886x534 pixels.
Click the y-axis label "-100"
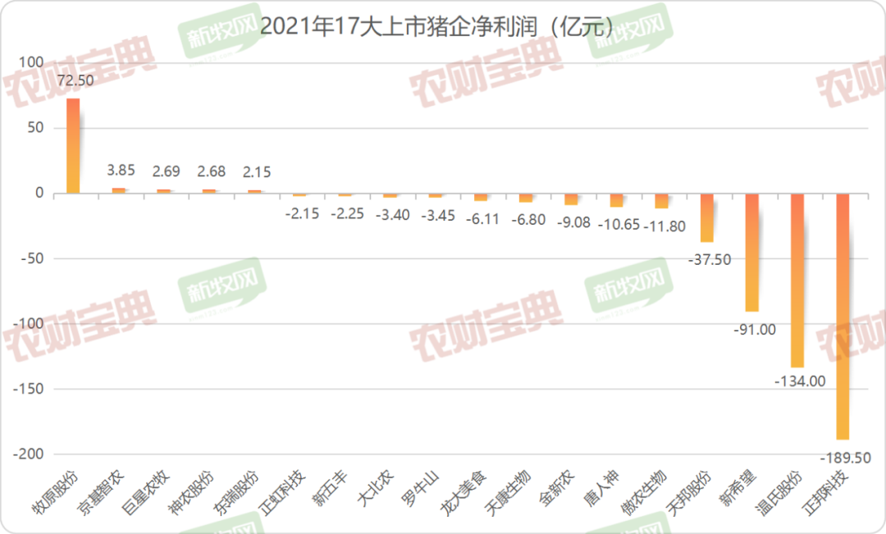tap(29, 324)
